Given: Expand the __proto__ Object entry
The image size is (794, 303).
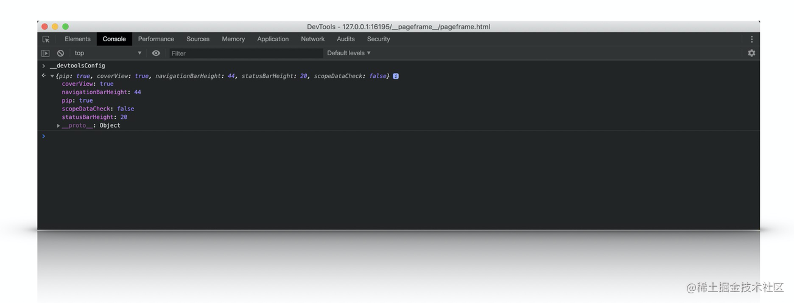Looking at the screenshot, I should [x=58, y=126].
